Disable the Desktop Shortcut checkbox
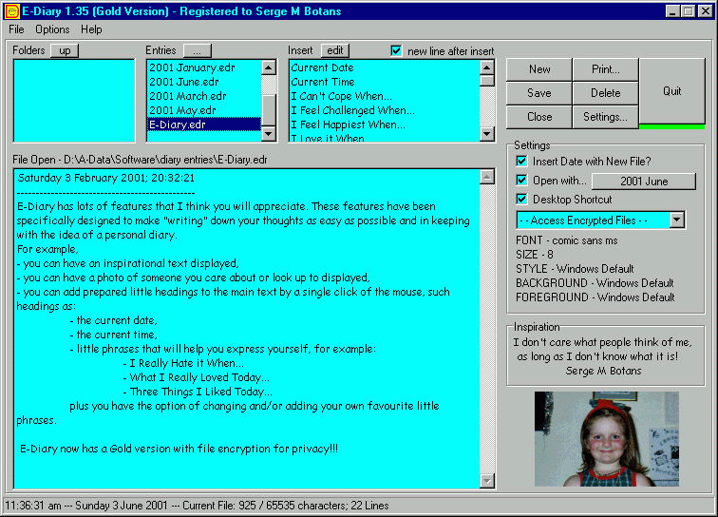The image size is (718, 517). (521, 200)
